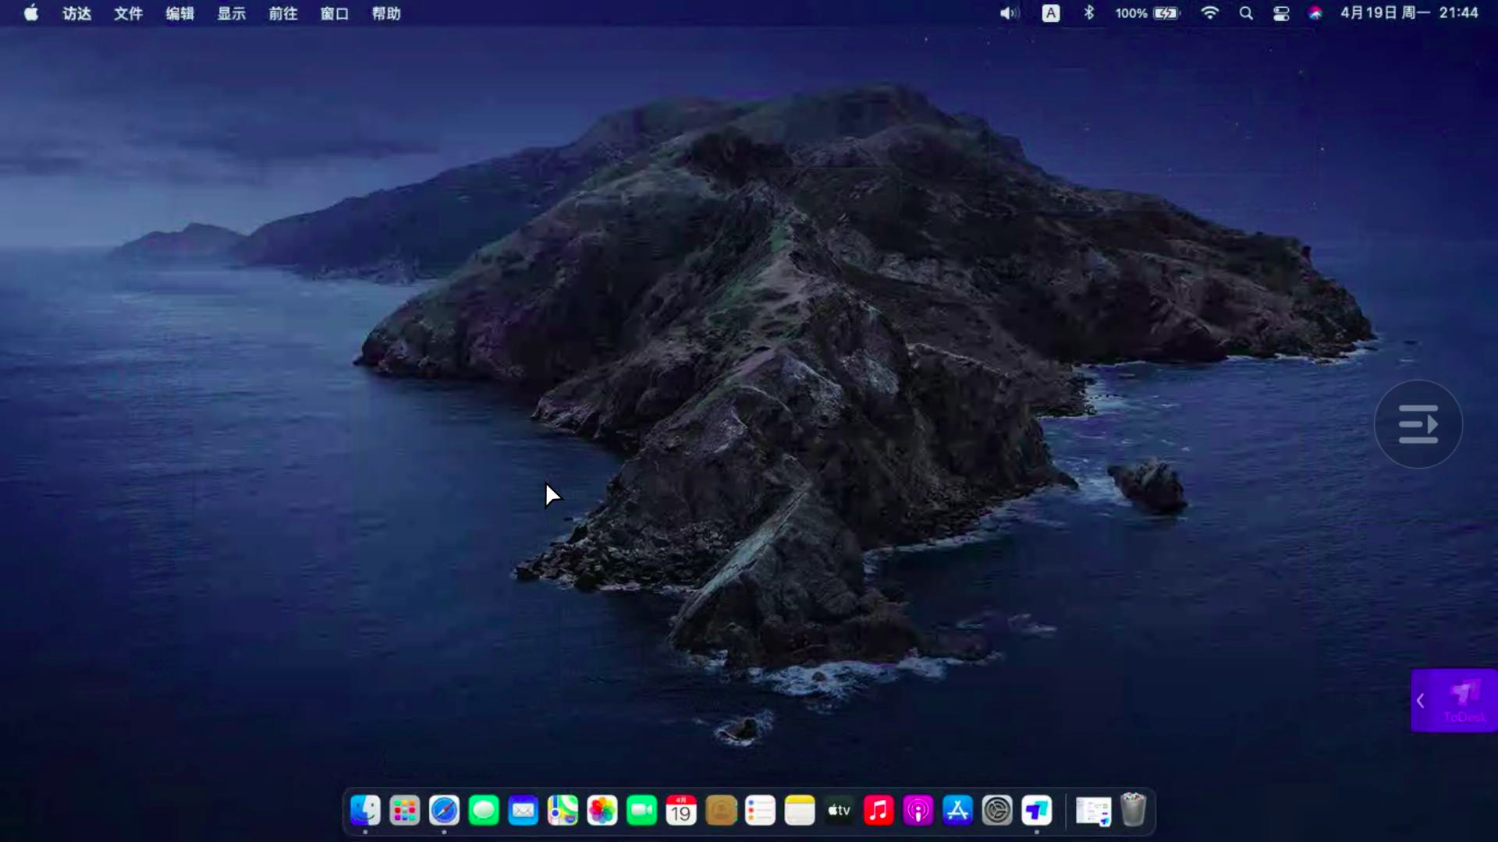Screen dimensions: 1498x842
Task: Open the Apple TV app
Action: click(840, 811)
